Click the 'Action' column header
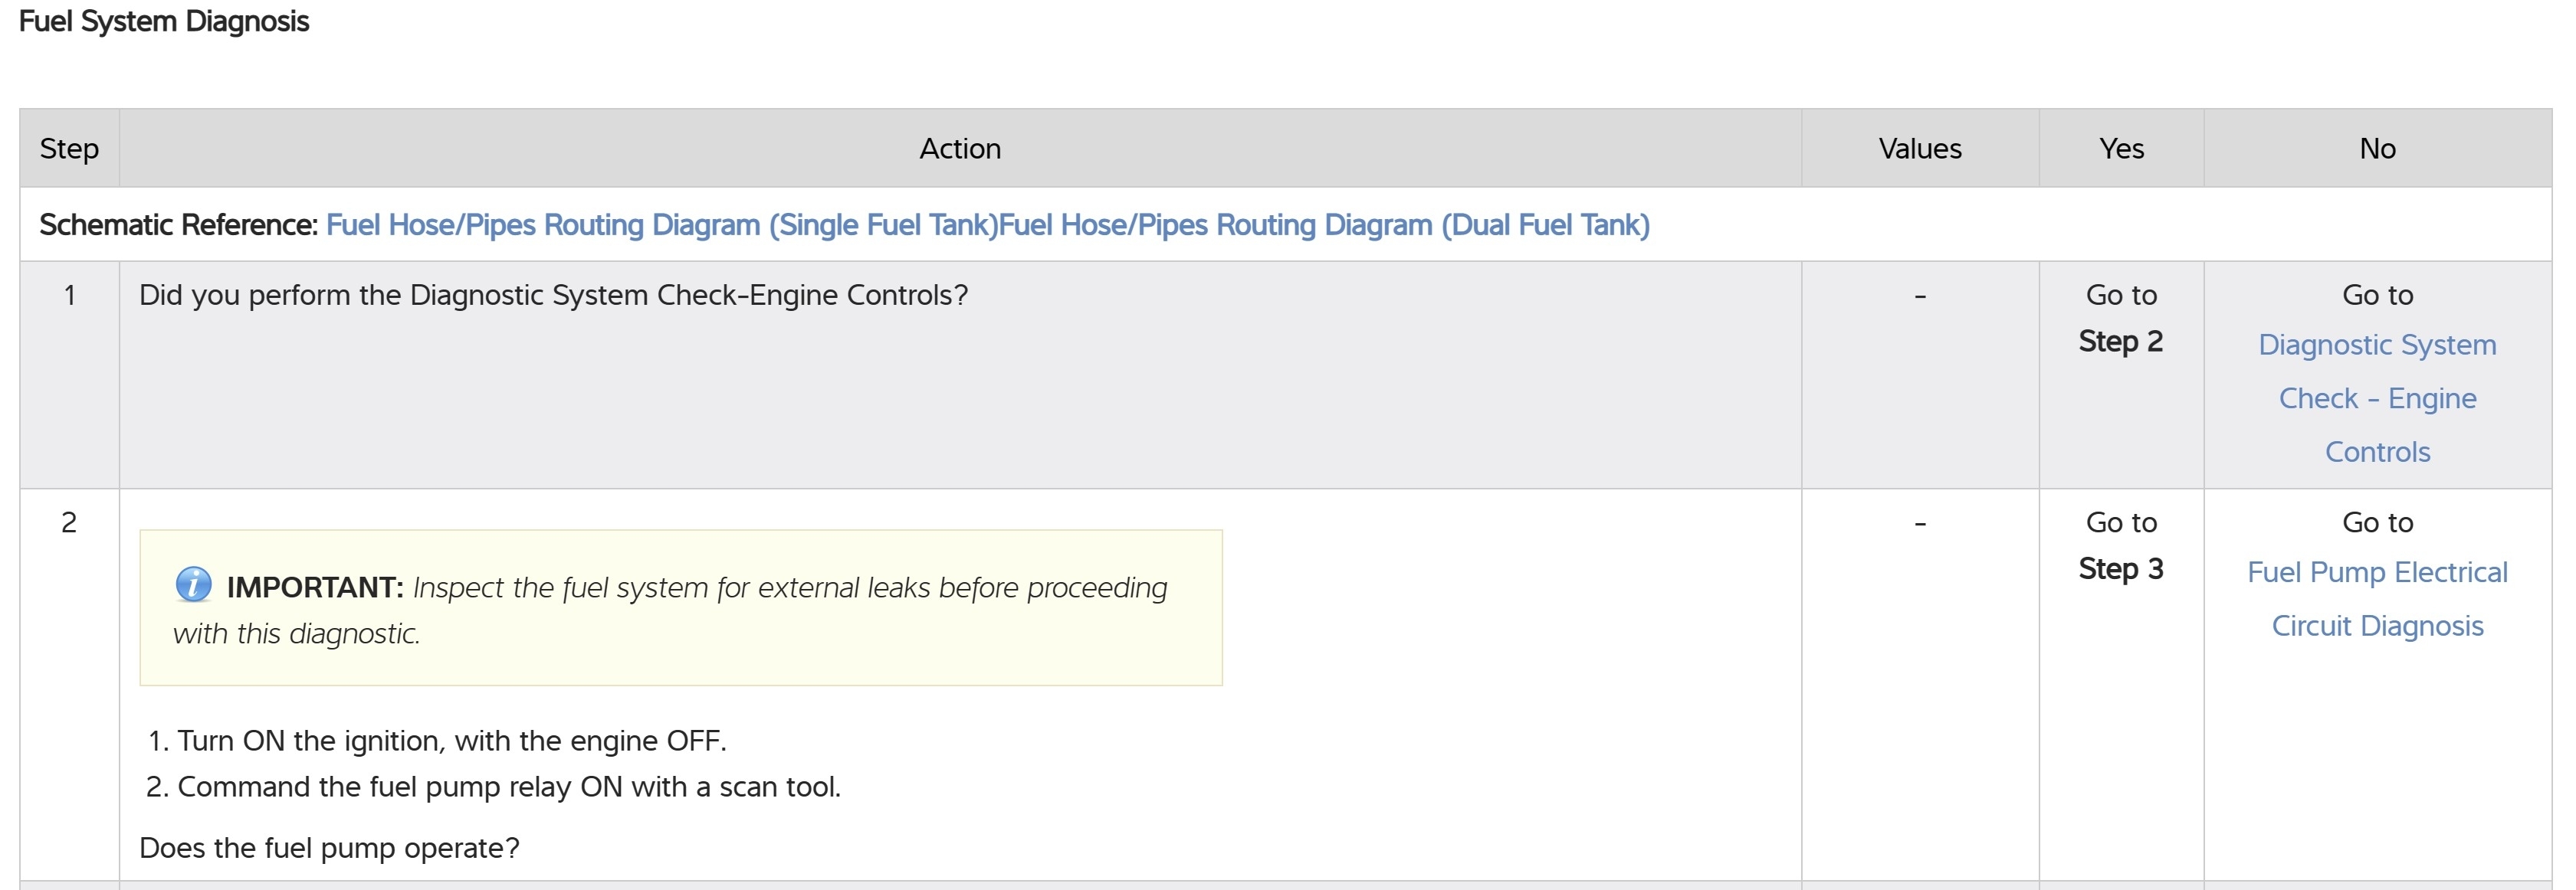The image size is (2576, 890). pyautogui.click(x=960, y=149)
